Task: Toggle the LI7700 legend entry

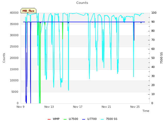Action: click(89, 119)
